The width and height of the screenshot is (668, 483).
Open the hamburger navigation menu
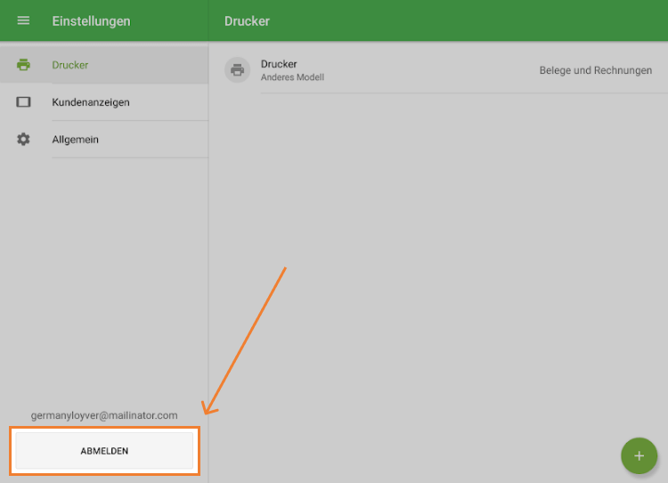click(x=23, y=20)
